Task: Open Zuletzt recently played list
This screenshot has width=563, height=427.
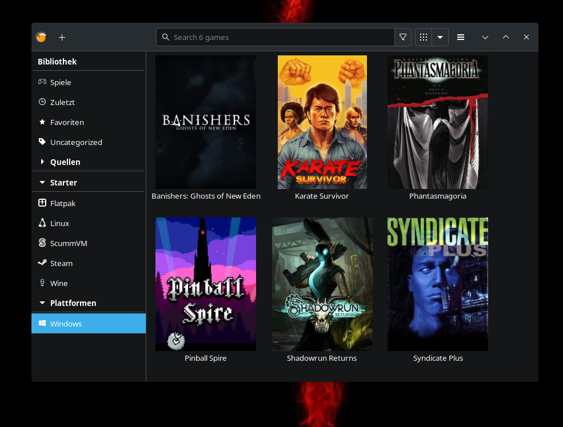Action: tap(89, 102)
